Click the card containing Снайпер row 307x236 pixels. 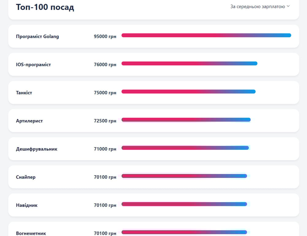point(153,177)
